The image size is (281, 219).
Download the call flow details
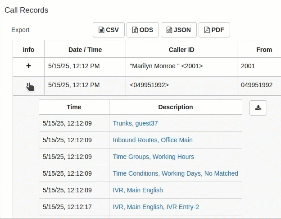coord(258,108)
